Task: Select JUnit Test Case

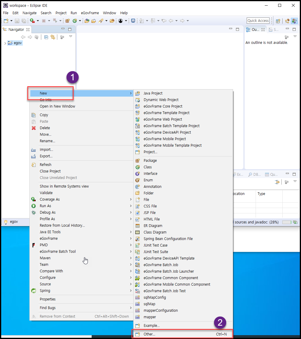Action: click(x=183, y=245)
